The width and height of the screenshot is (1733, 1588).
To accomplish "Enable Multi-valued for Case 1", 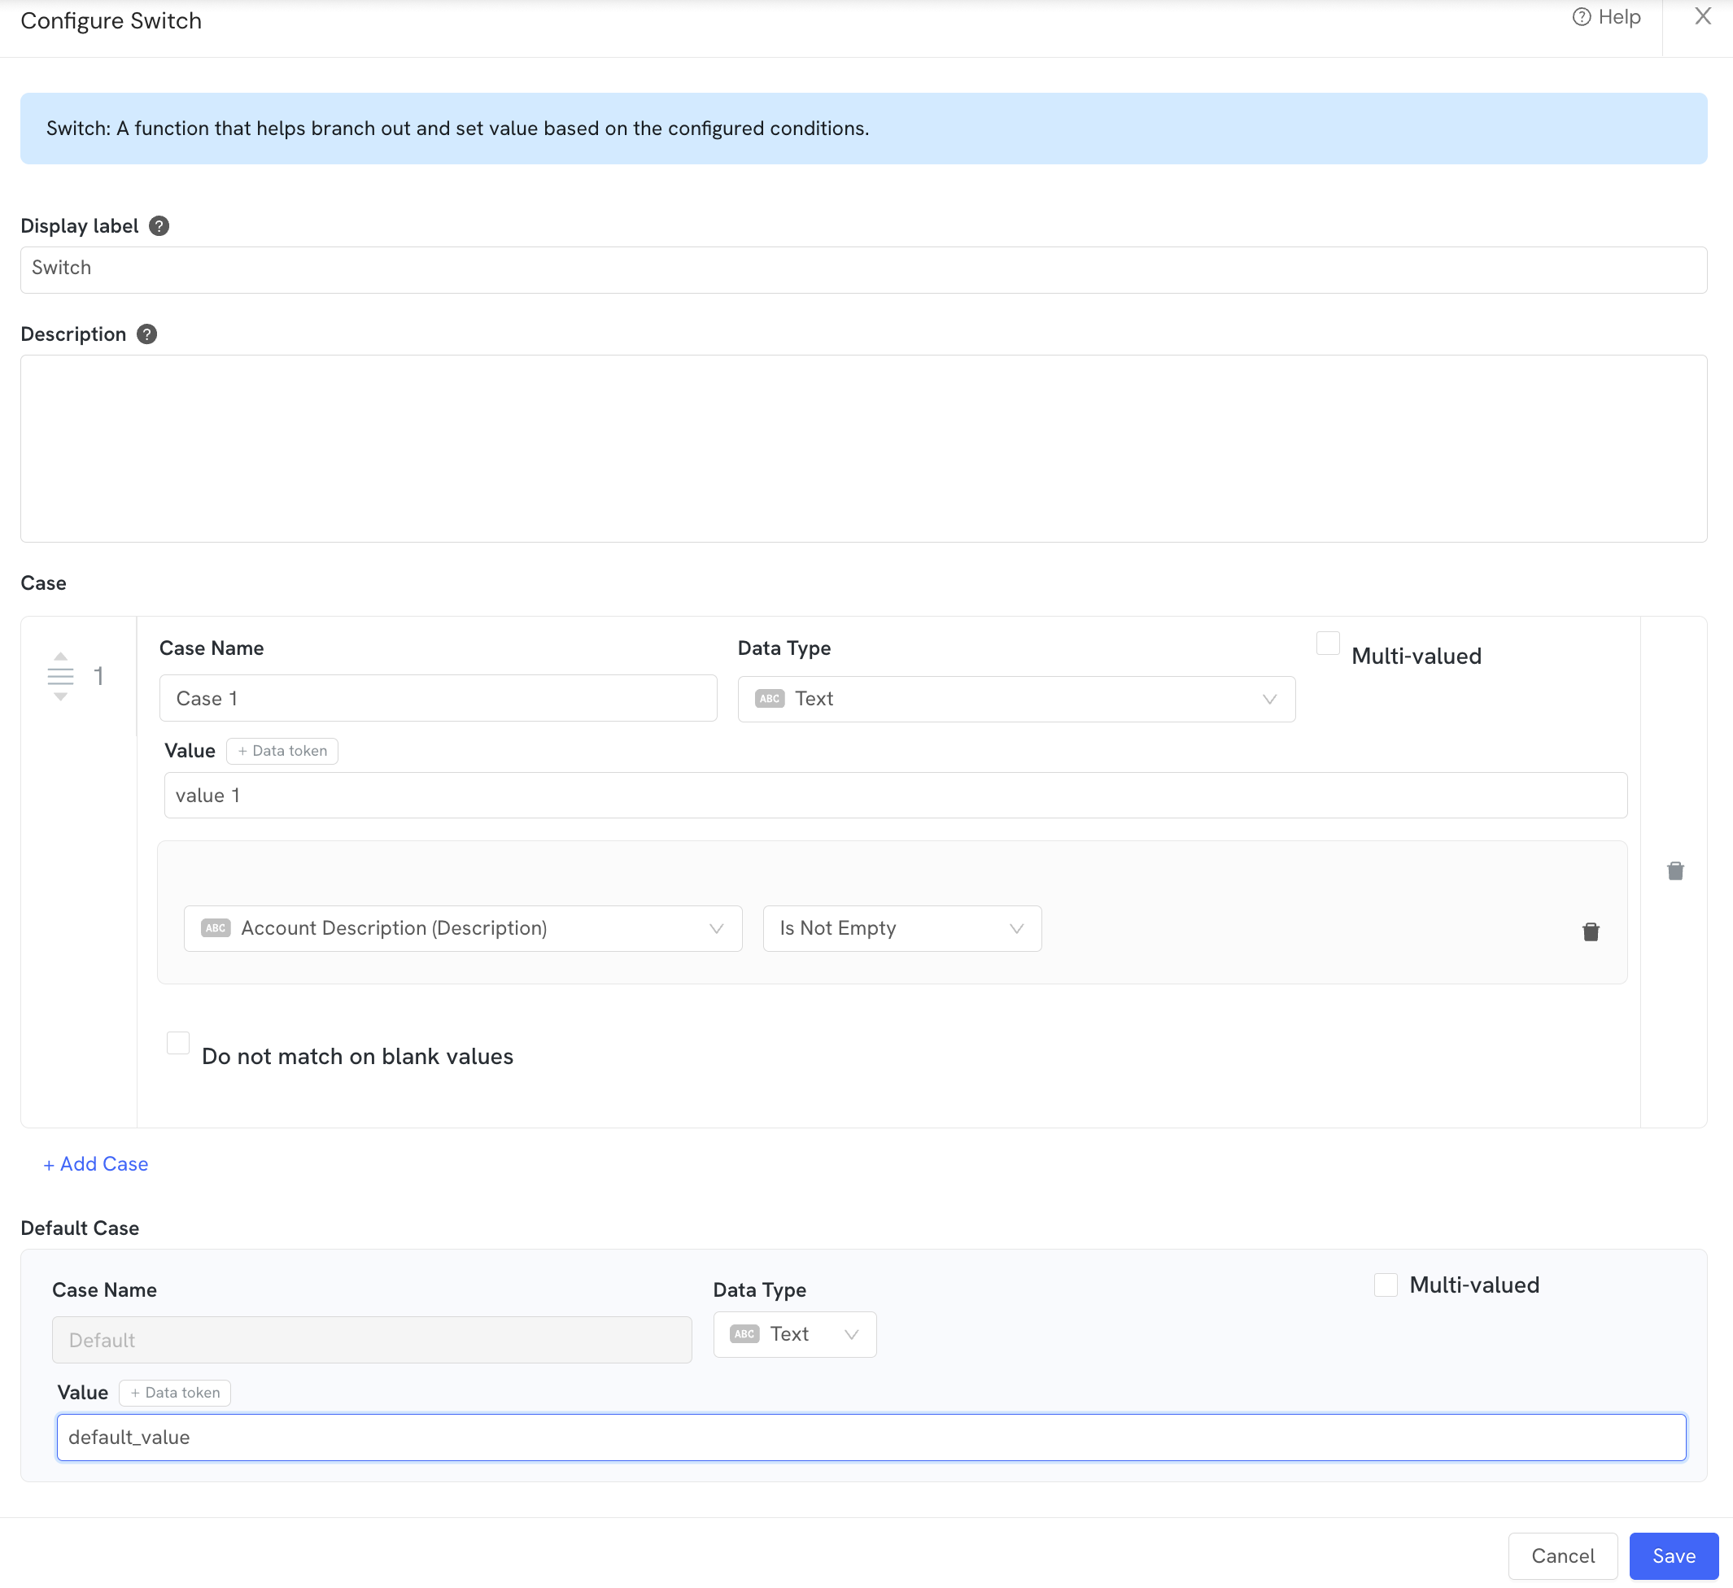I will click(x=1327, y=643).
